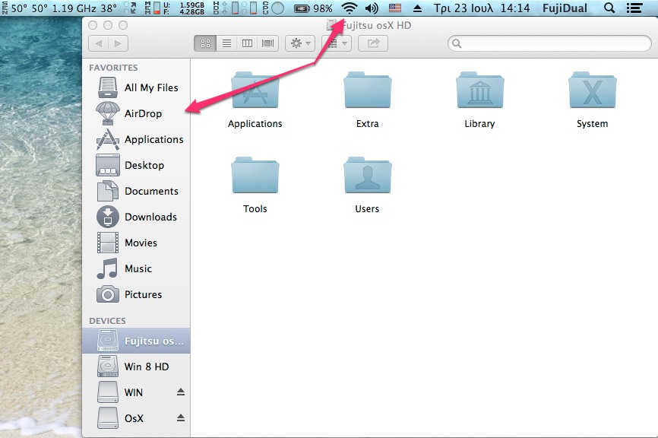This screenshot has width=658, height=438.
Task: Open Applications in sidebar favorites
Action: 139,139
